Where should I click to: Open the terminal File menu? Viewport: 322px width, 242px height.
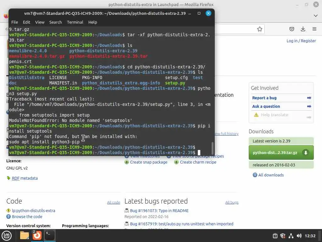point(14,22)
